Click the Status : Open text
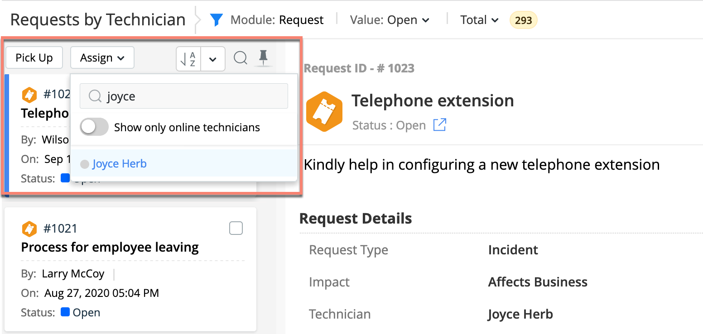 (x=389, y=125)
